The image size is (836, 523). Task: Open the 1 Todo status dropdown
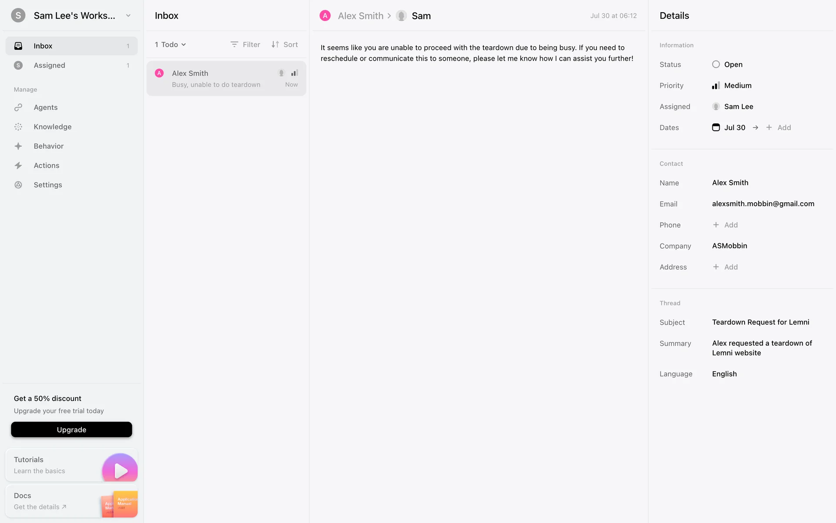click(x=170, y=44)
